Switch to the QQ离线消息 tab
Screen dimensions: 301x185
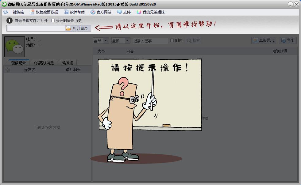44,63
